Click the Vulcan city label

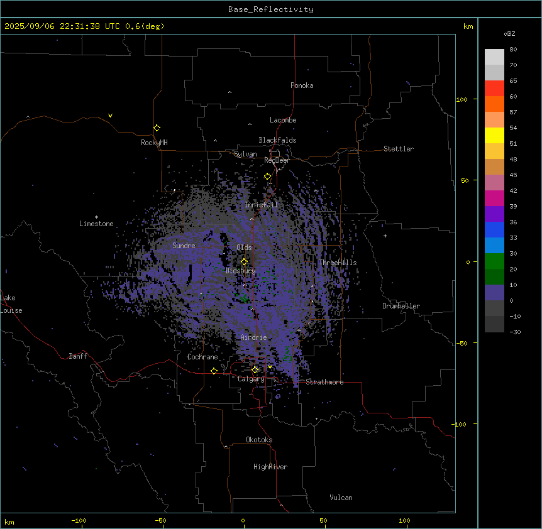(341, 498)
